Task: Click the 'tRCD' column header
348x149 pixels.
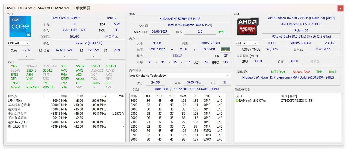Action: point(160,96)
